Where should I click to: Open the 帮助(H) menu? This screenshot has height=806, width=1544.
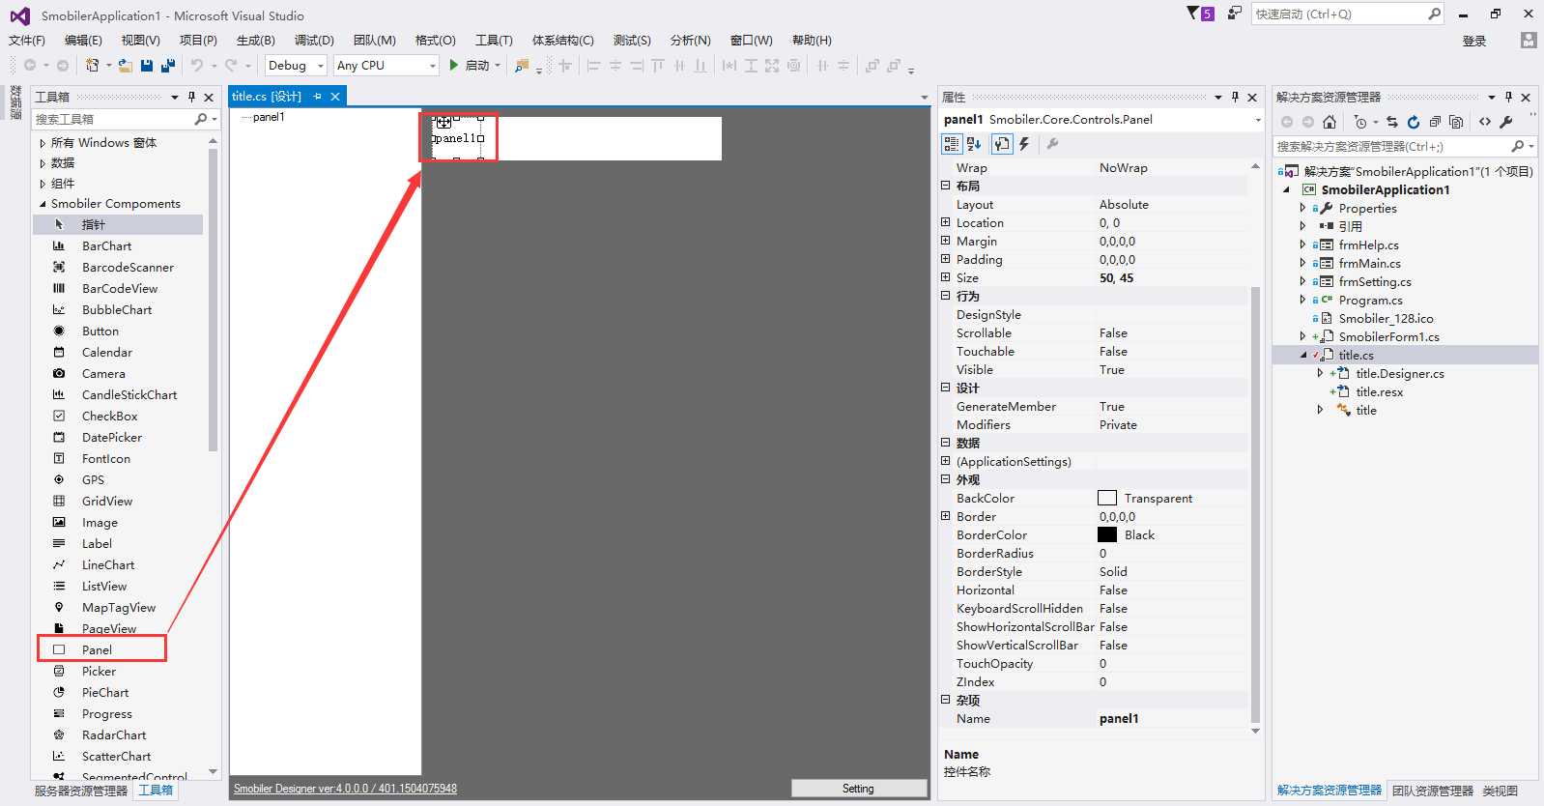[812, 41]
